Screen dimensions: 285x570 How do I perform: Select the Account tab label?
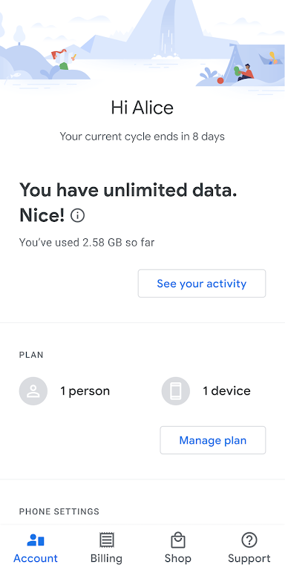[x=36, y=558]
